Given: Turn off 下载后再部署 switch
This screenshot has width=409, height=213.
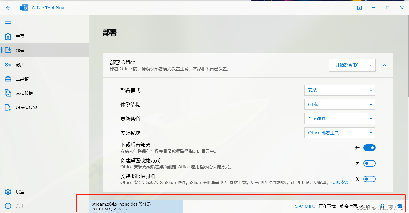Looking at the screenshot, I should 370,148.
